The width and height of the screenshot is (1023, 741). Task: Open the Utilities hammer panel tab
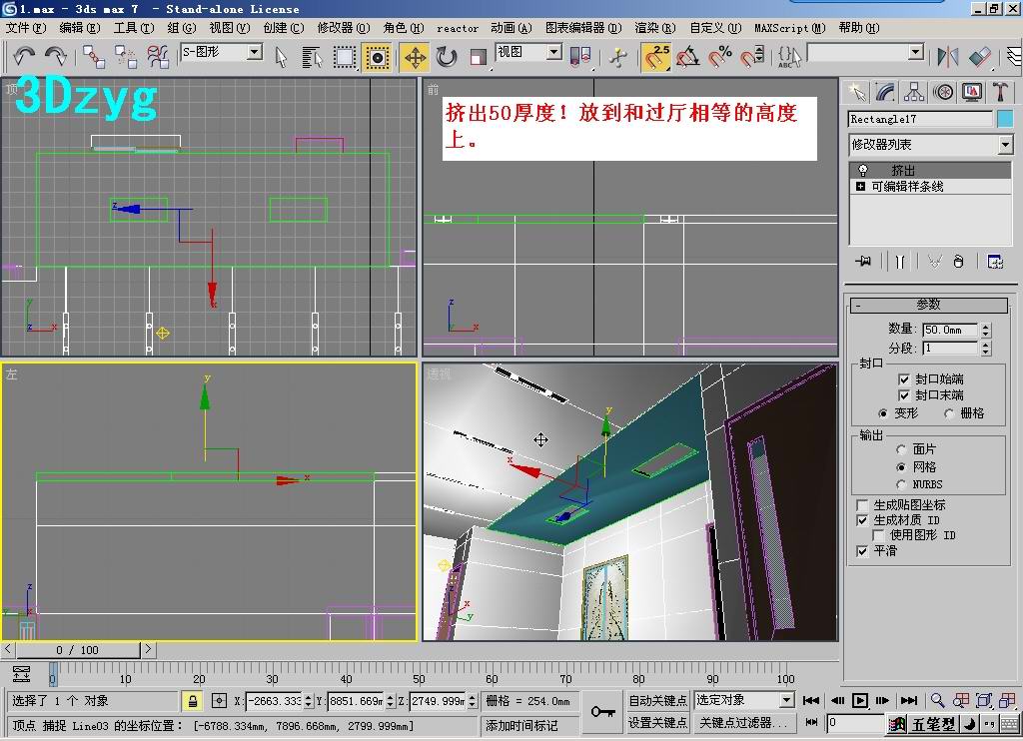[x=1000, y=92]
